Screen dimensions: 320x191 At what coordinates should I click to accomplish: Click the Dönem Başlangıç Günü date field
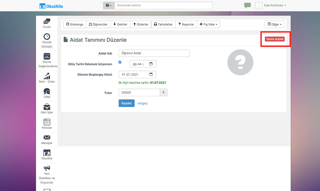tap(137, 74)
